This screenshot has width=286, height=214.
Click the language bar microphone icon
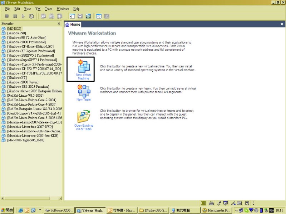tap(219, 203)
